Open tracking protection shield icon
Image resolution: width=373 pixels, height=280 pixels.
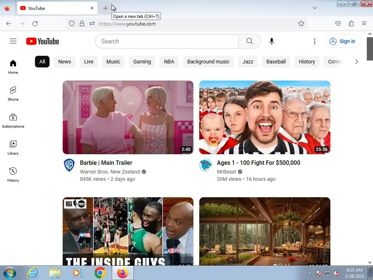pos(72,24)
